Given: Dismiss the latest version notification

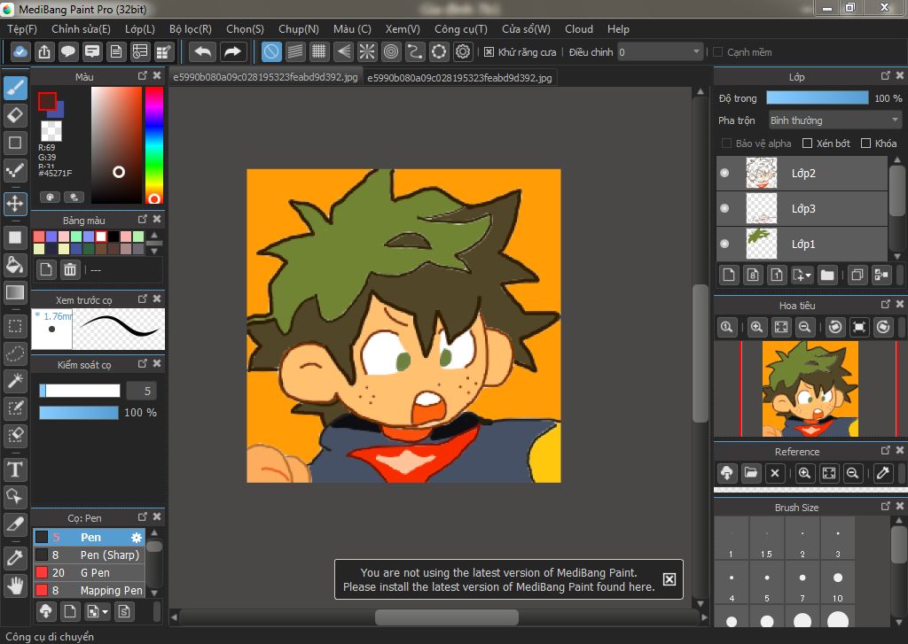Looking at the screenshot, I should [669, 579].
